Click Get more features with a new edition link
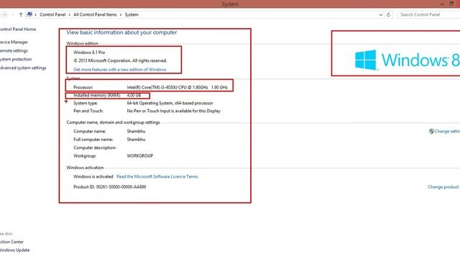The width and height of the screenshot is (460, 259). click(x=120, y=70)
